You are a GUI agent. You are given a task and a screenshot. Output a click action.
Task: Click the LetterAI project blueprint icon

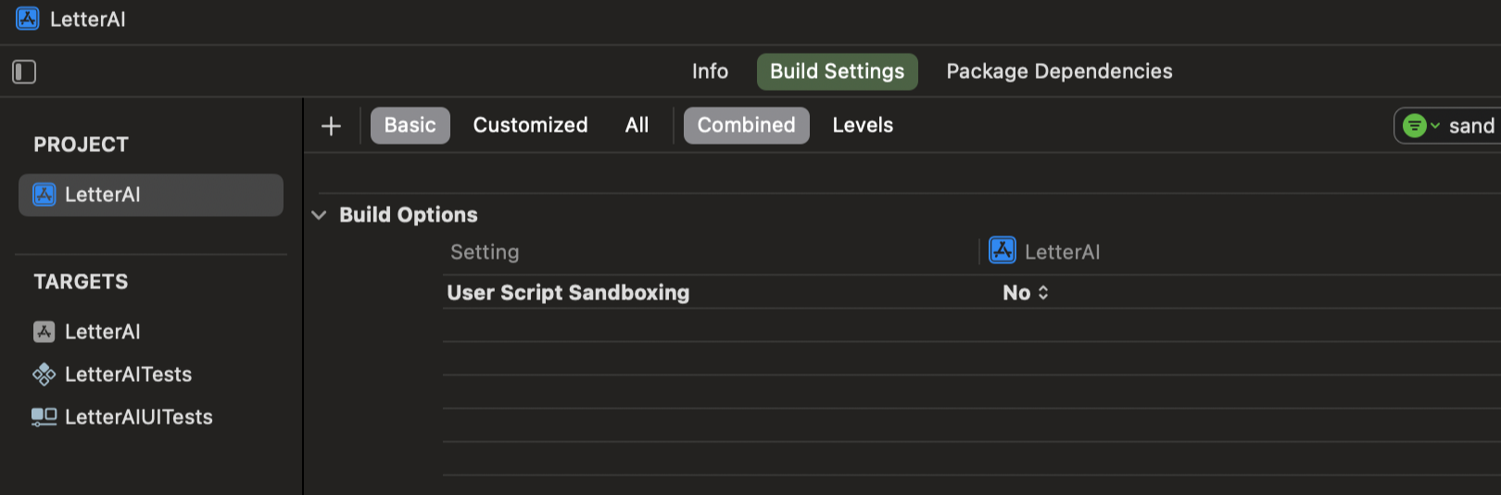tap(44, 195)
